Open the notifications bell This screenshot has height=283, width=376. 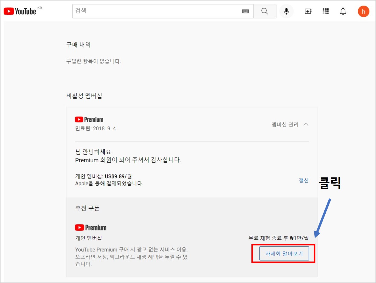(x=343, y=11)
